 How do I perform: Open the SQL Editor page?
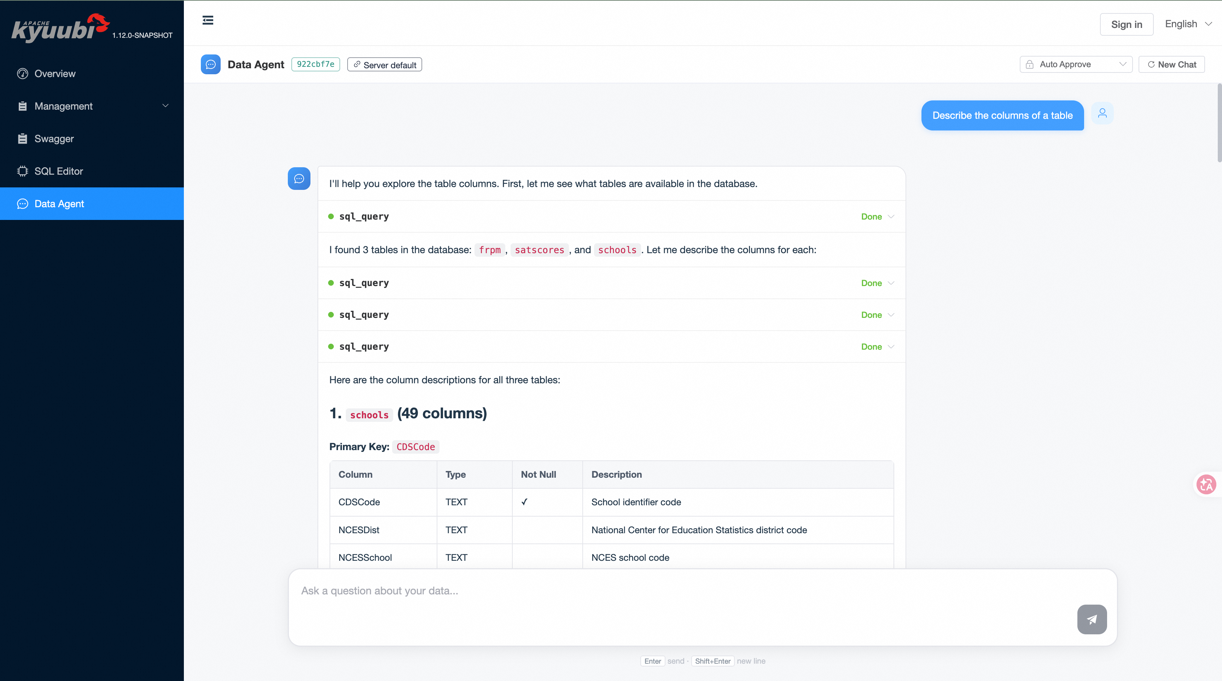click(92, 171)
